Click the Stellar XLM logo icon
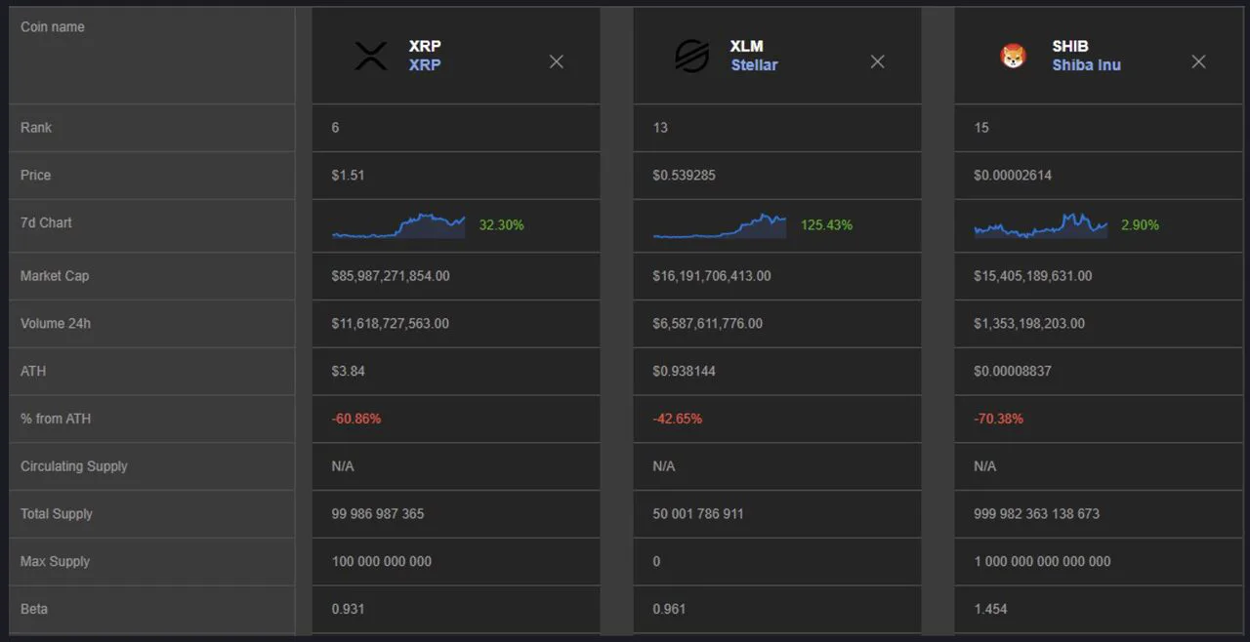Image resolution: width=1250 pixels, height=642 pixels. (x=691, y=56)
